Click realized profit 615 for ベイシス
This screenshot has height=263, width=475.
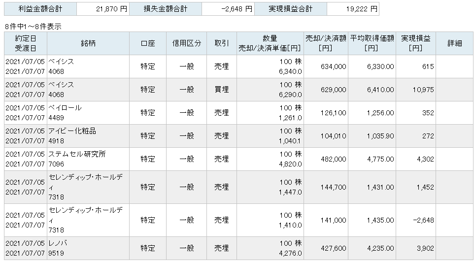tap(416, 66)
